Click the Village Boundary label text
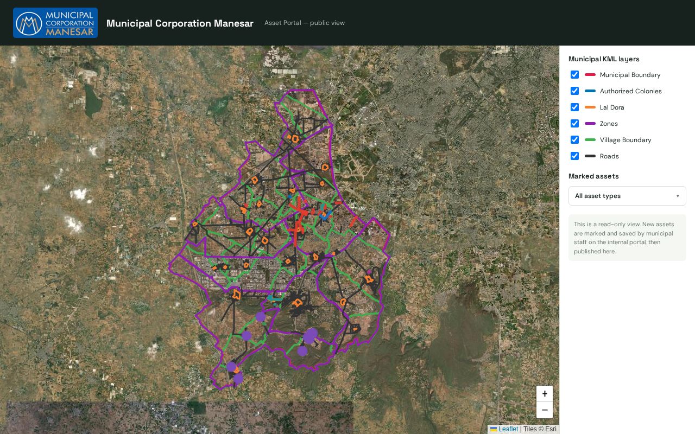Viewport: 695px width, 434px height. click(x=625, y=140)
